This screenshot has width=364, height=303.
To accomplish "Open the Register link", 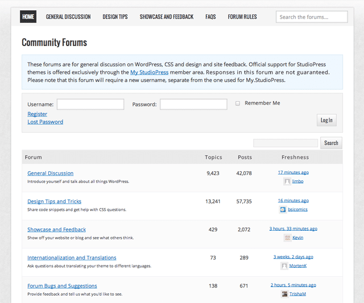I will 37,114.
